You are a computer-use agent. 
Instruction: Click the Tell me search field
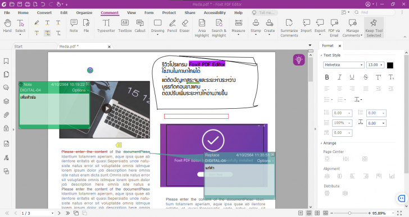(x=265, y=12)
